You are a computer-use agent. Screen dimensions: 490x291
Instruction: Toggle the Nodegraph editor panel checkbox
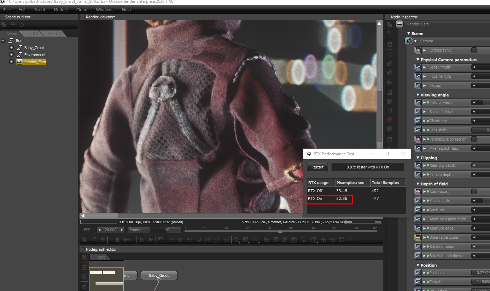[83, 249]
